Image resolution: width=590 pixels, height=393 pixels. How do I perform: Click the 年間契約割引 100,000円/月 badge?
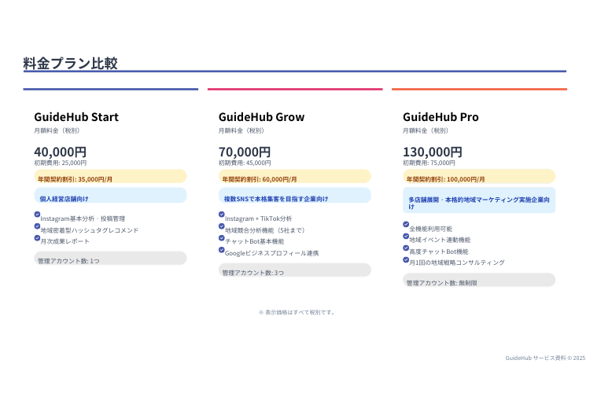click(479, 178)
